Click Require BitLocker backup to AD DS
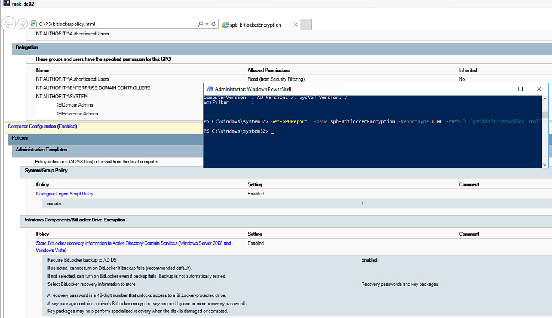This screenshot has height=318, width=552. tap(82, 260)
